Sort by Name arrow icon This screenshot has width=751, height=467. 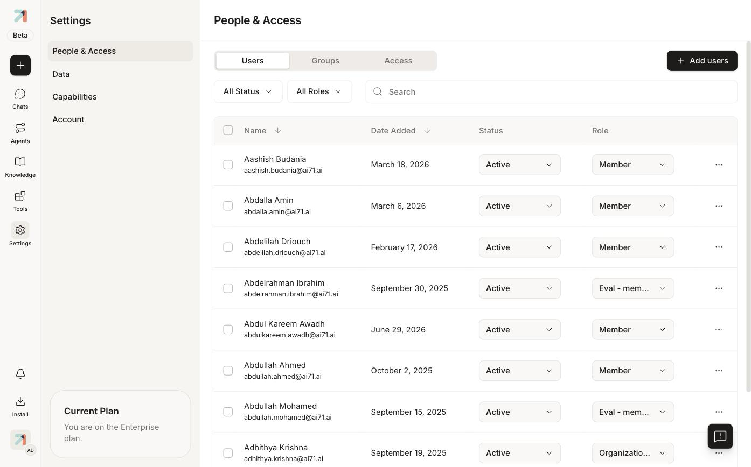pyautogui.click(x=278, y=130)
